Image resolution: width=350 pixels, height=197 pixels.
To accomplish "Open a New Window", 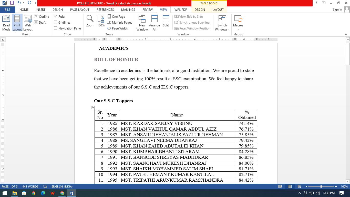I will click(142, 23).
